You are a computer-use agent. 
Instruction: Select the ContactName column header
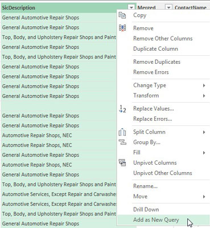coord(191,8)
